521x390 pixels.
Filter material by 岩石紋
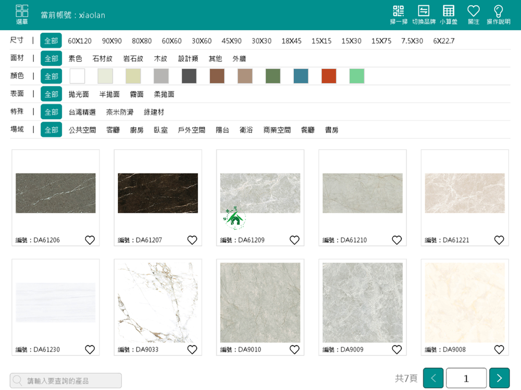[133, 59]
